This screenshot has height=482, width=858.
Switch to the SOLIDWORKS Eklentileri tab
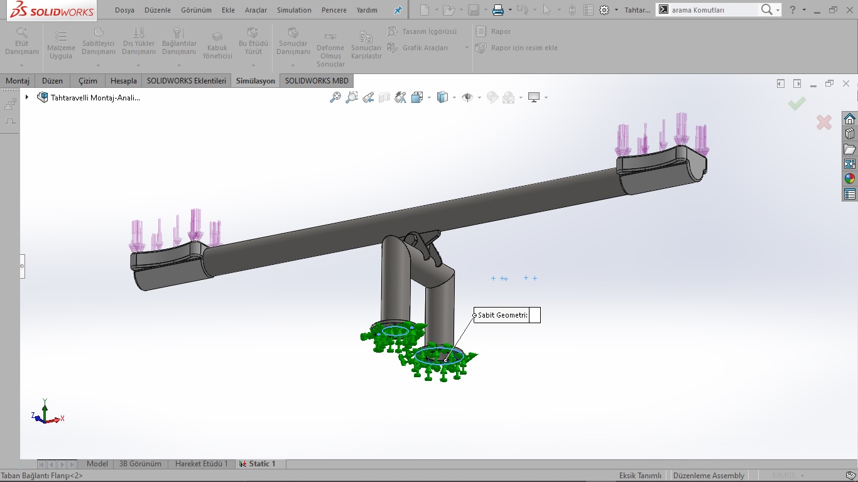pyautogui.click(x=187, y=81)
